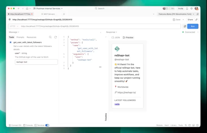Screen dimensions: 207x133
Task: Click the blue Run button
Action: [x=193, y=26]
